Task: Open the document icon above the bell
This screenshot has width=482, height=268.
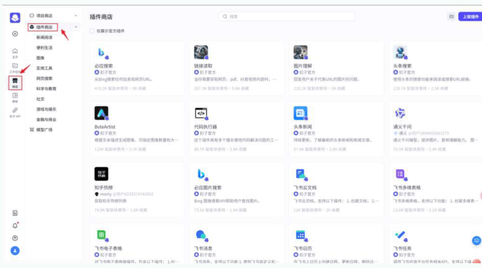Action: [15, 213]
